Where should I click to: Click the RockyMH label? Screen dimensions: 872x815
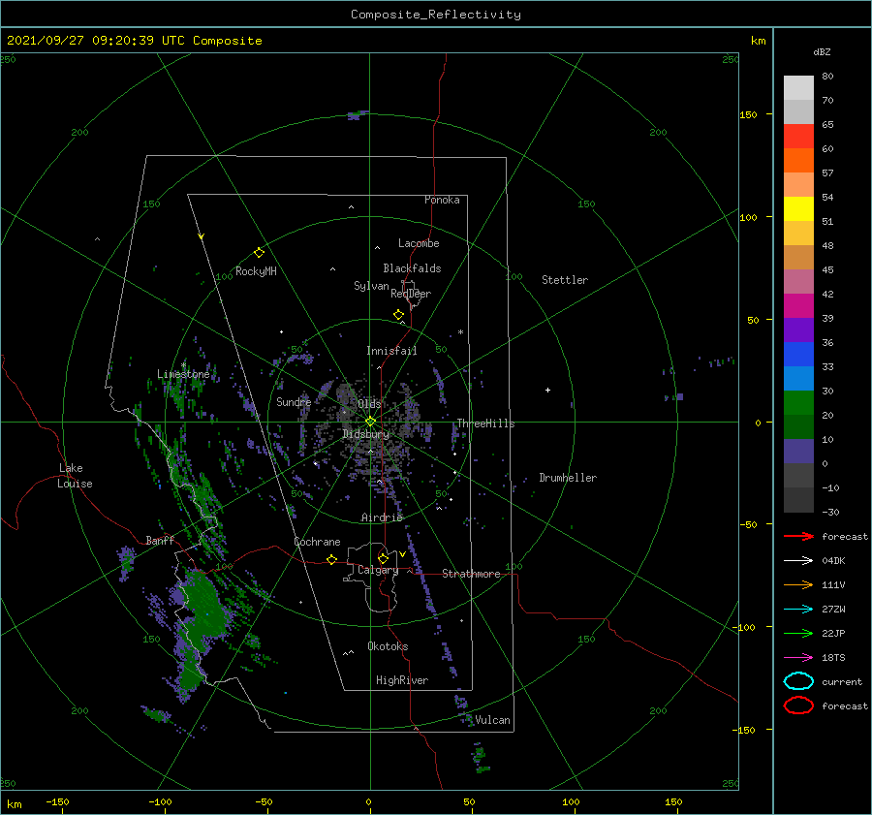click(256, 271)
